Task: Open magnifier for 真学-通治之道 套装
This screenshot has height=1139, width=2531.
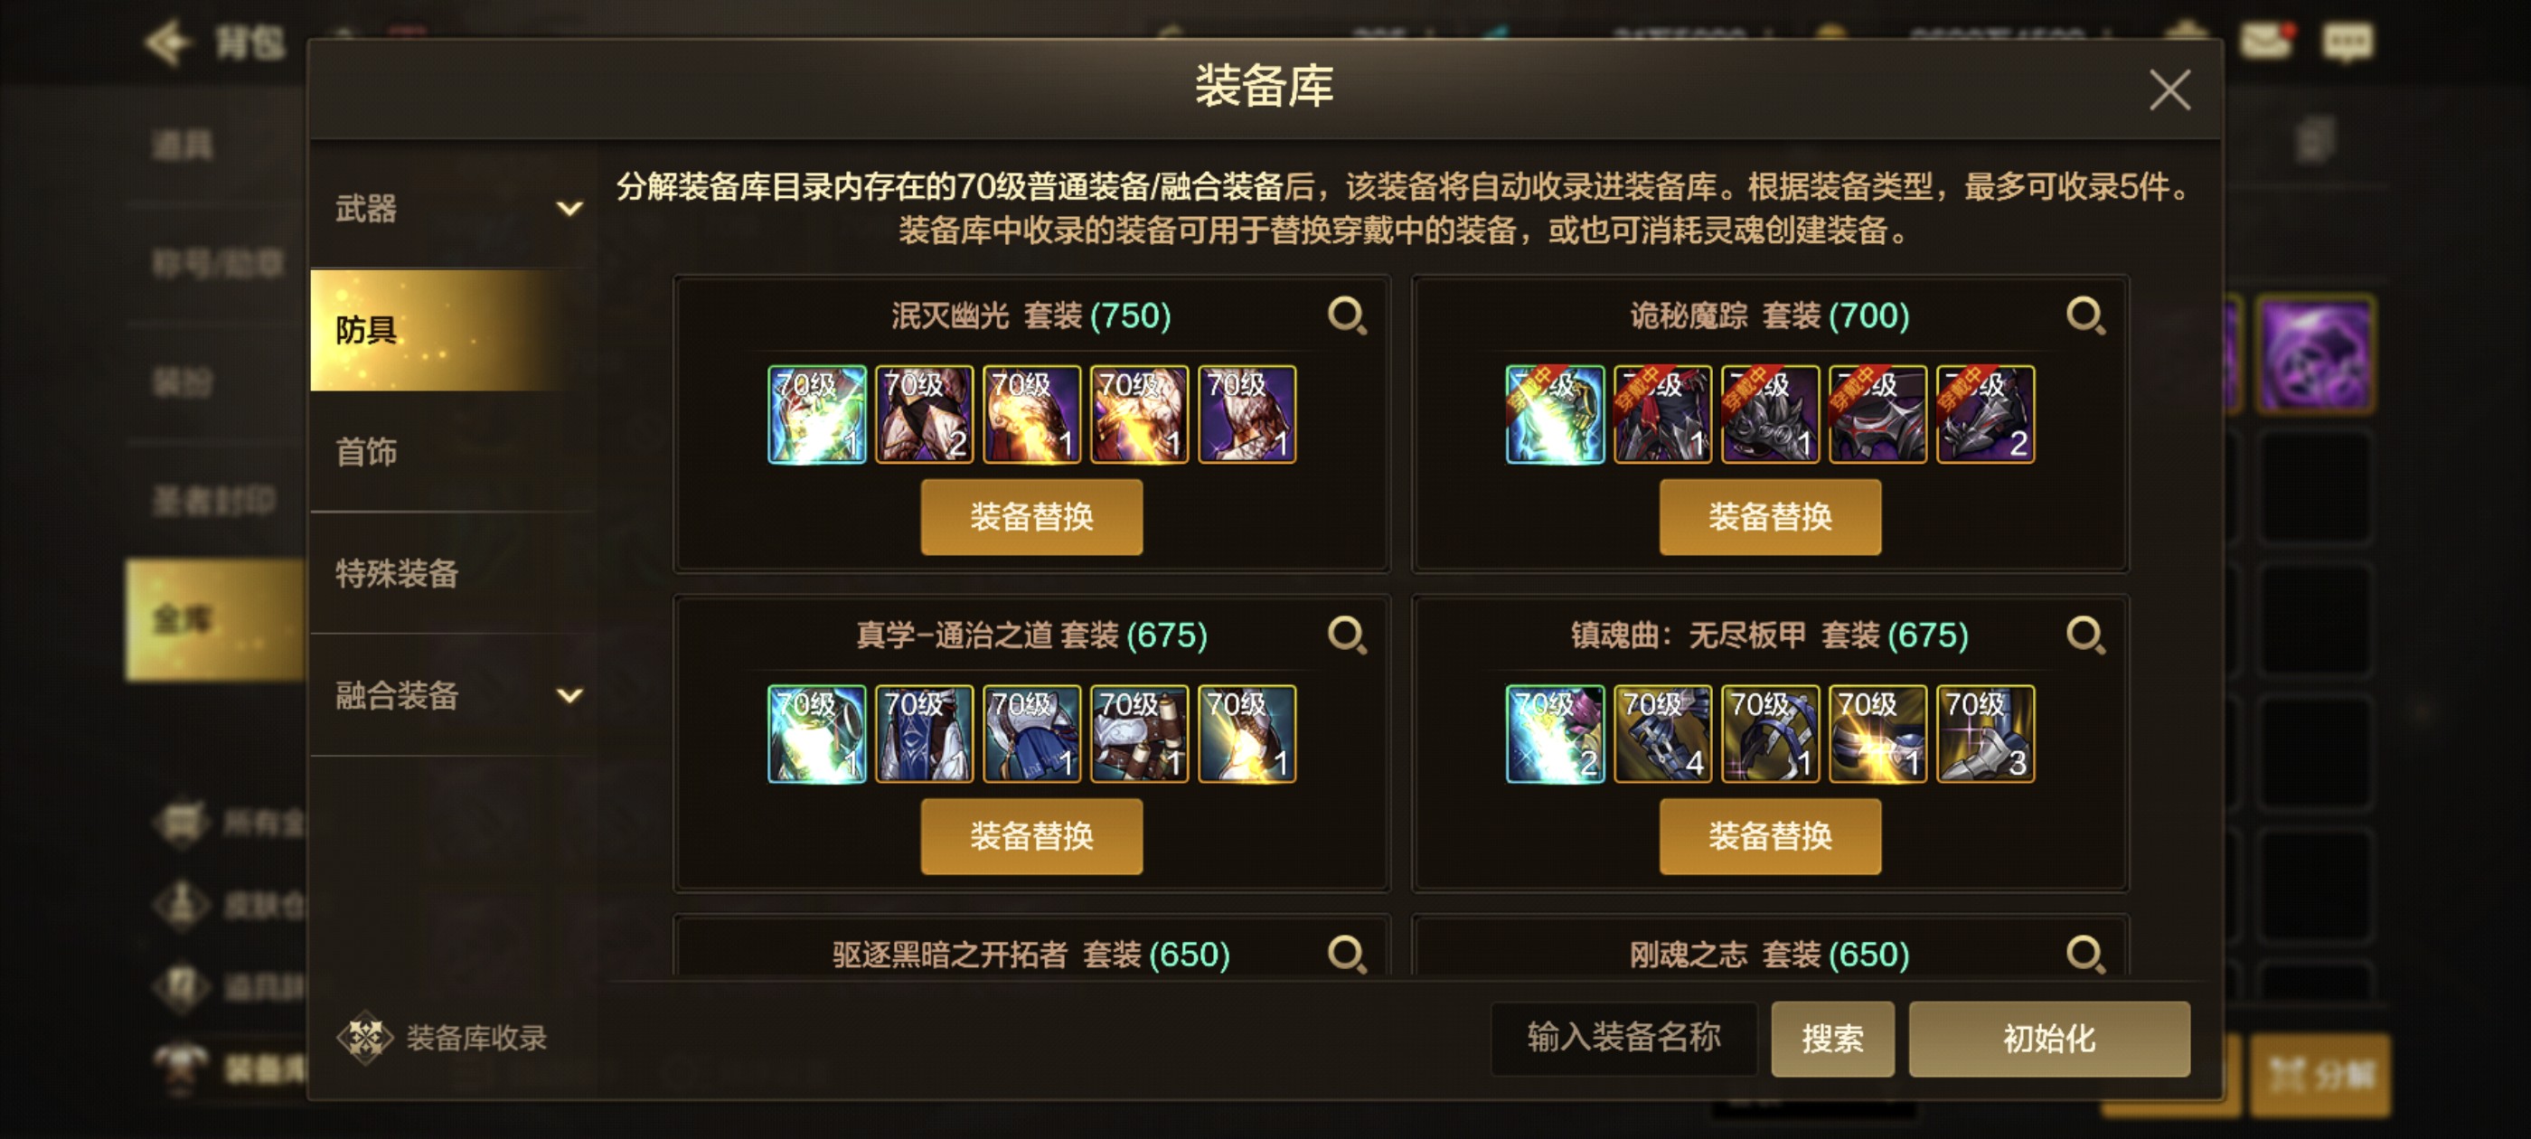Action: [1347, 635]
